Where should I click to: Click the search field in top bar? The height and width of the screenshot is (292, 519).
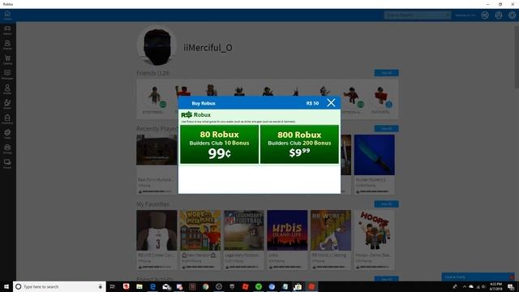click(x=417, y=15)
